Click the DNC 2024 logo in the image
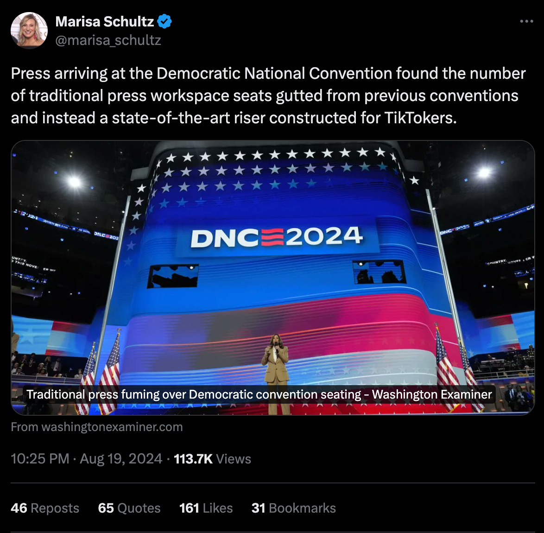Image resolution: width=544 pixels, height=533 pixels. click(x=277, y=237)
